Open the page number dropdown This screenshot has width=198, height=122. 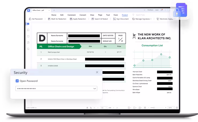click(x=106, y=108)
